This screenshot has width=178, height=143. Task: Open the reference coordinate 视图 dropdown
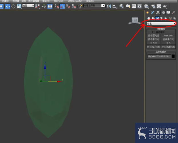pyautogui.click(x=28, y=5)
